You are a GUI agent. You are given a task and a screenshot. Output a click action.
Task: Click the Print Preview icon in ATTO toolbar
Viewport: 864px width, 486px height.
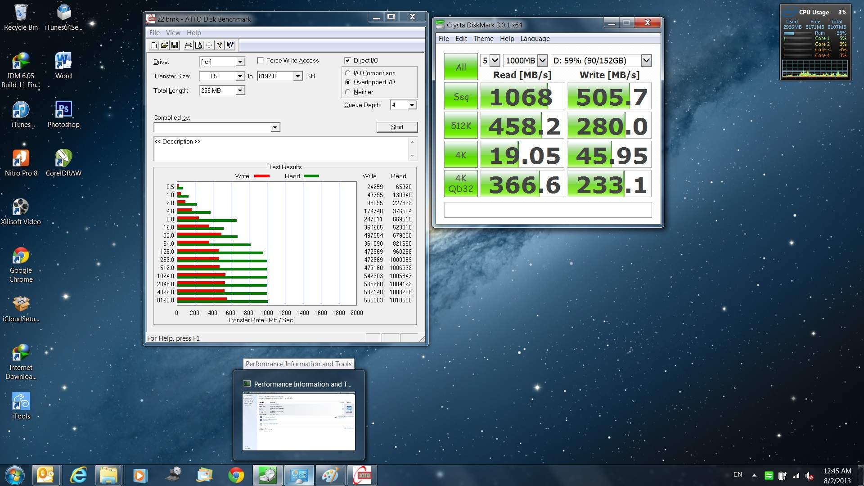pos(198,45)
